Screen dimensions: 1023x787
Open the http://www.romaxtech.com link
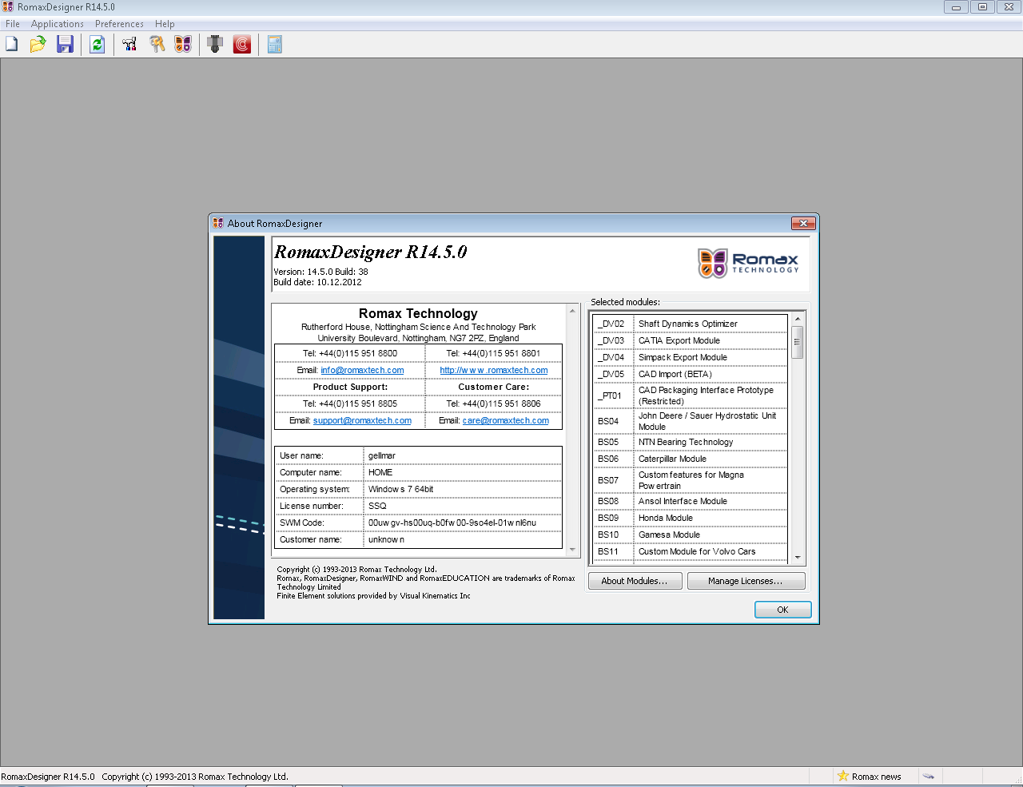tap(494, 370)
